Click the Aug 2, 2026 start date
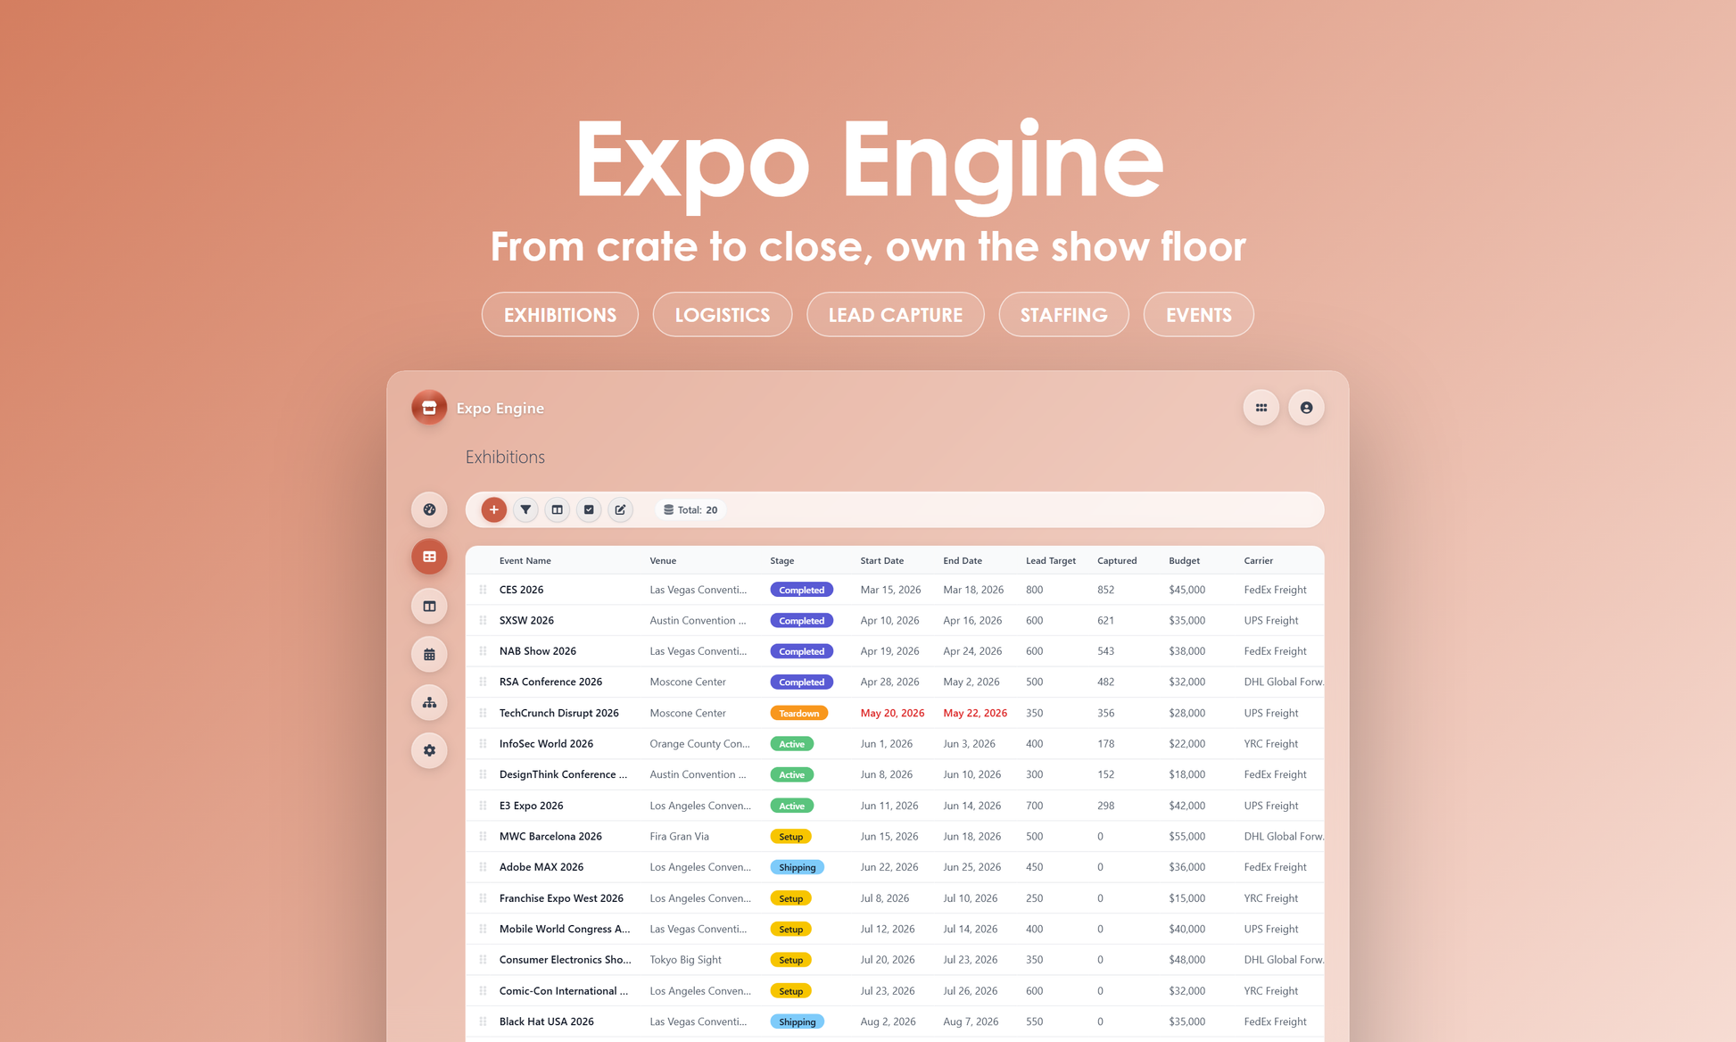Image resolution: width=1736 pixels, height=1042 pixels. click(889, 1021)
